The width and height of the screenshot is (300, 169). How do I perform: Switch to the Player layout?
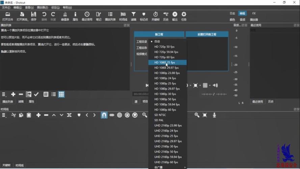click(x=254, y=20)
